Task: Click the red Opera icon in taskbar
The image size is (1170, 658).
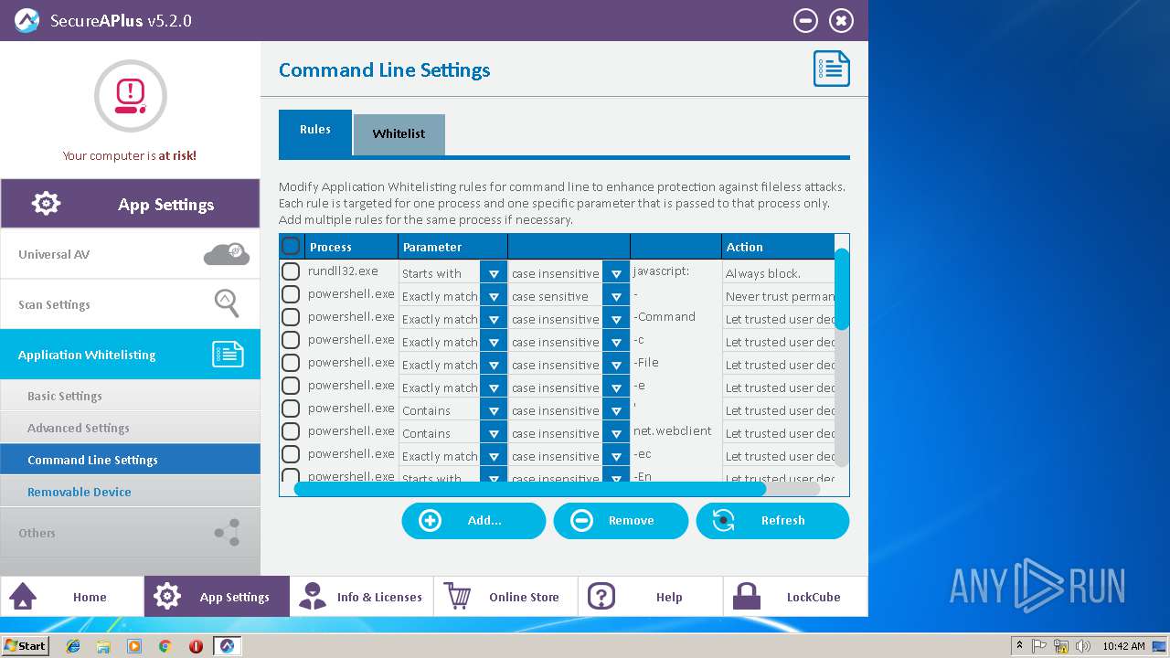Action: point(196,646)
